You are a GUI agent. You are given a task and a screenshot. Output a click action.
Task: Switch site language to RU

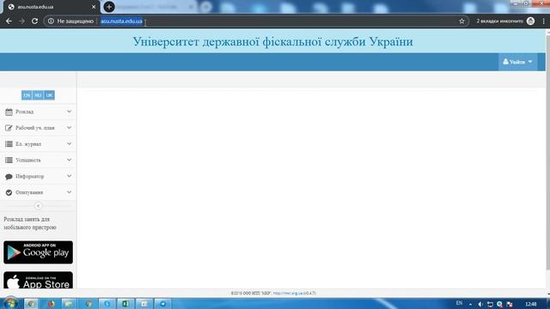pyautogui.click(x=38, y=95)
